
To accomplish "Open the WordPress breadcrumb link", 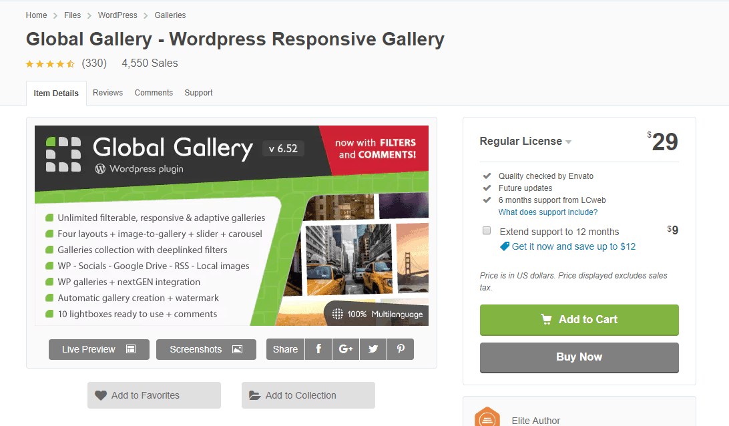I will coord(117,15).
